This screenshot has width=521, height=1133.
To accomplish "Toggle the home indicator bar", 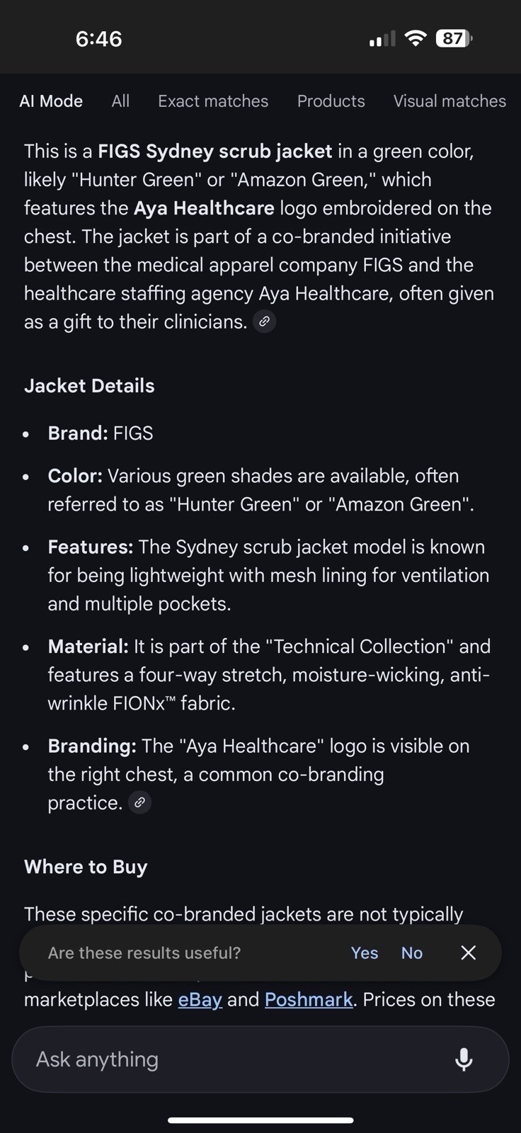I will click(x=260, y=1120).
